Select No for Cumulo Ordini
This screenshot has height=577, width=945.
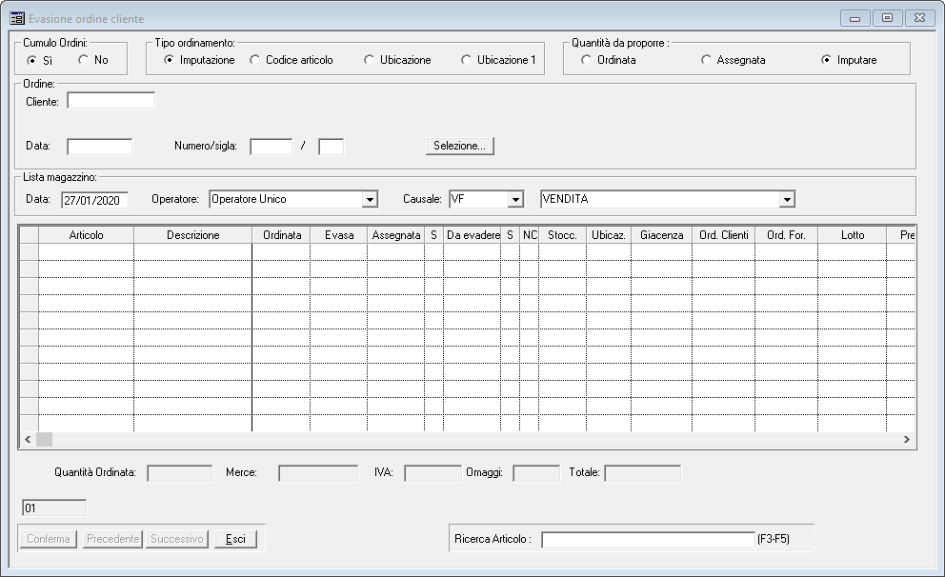(x=83, y=60)
